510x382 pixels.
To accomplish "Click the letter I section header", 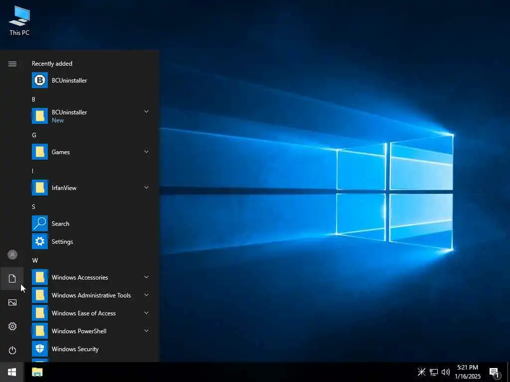I will (x=32, y=171).
